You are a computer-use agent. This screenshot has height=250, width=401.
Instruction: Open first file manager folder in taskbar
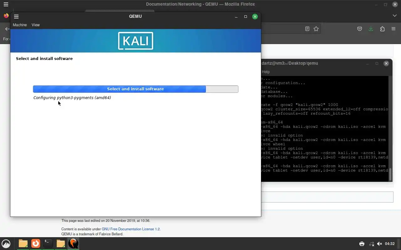23,243
